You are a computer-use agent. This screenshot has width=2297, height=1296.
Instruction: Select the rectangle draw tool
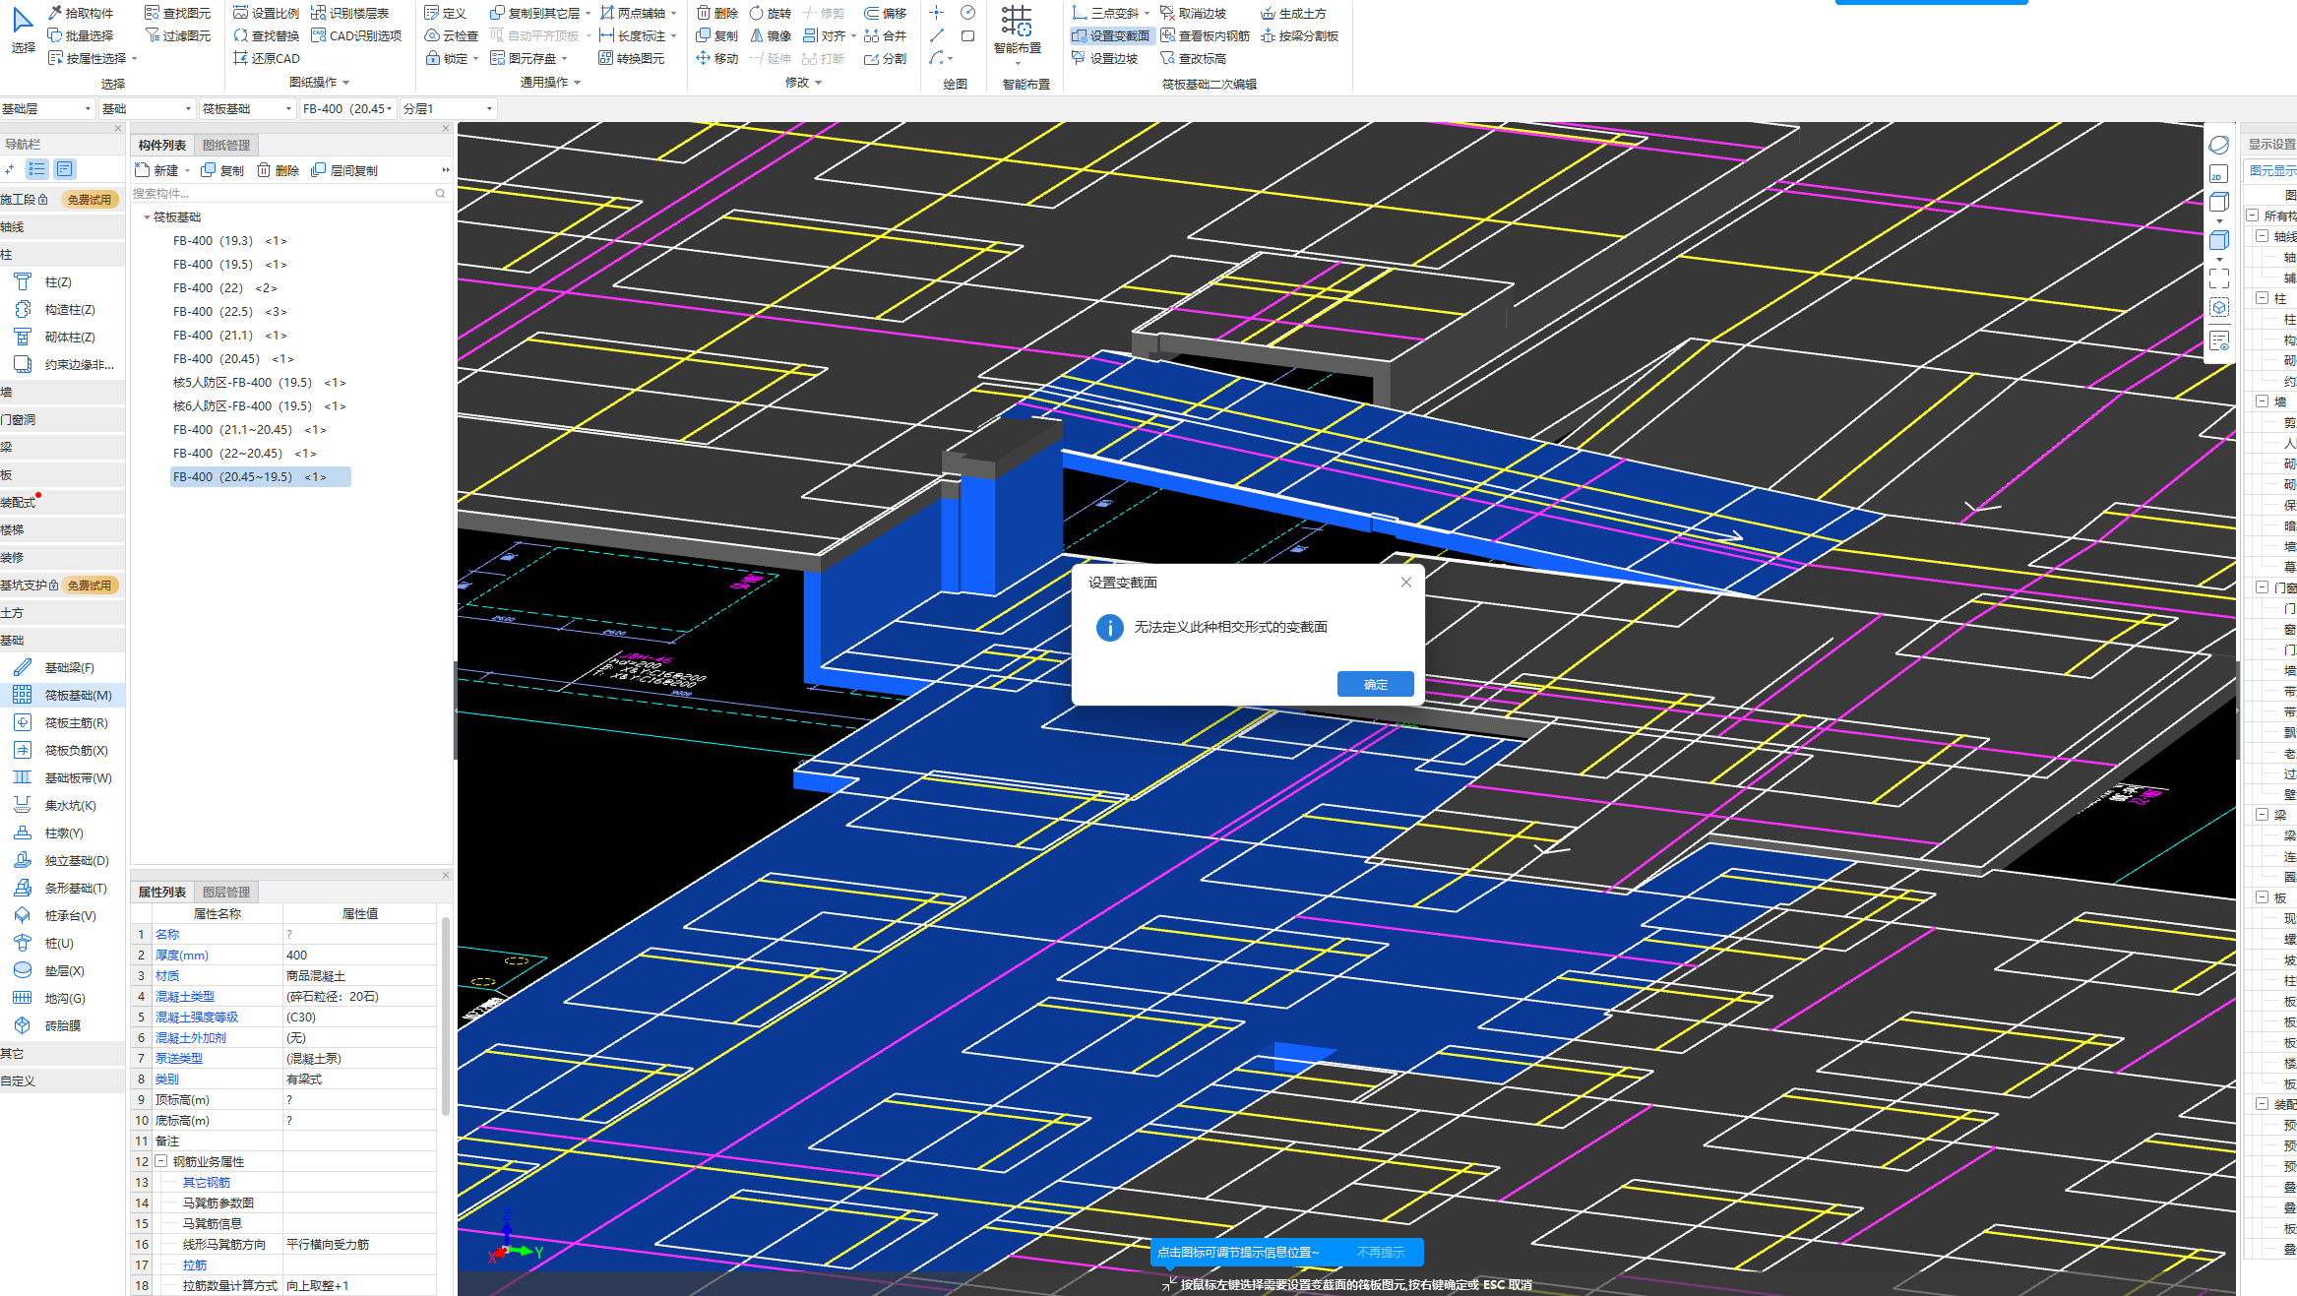(967, 35)
